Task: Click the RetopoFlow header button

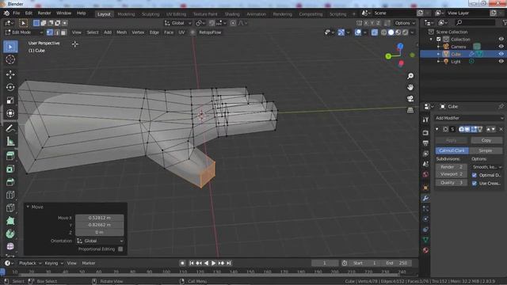Action: [210, 32]
